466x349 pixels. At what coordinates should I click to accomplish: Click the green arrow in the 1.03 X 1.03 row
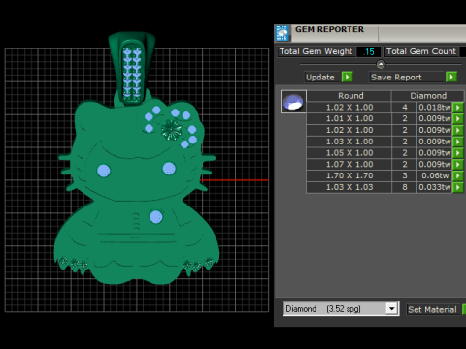point(457,187)
